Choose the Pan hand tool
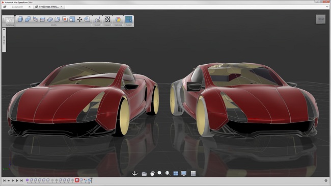This screenshot has height=186, width=331. click(x=152, y=174)
